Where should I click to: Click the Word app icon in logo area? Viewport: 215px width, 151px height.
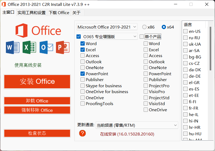pyautogui.click(x=13, y=47)
